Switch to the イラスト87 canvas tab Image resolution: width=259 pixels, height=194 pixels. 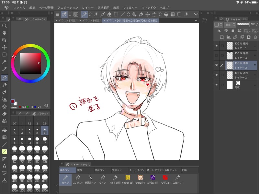click(66, 21)
